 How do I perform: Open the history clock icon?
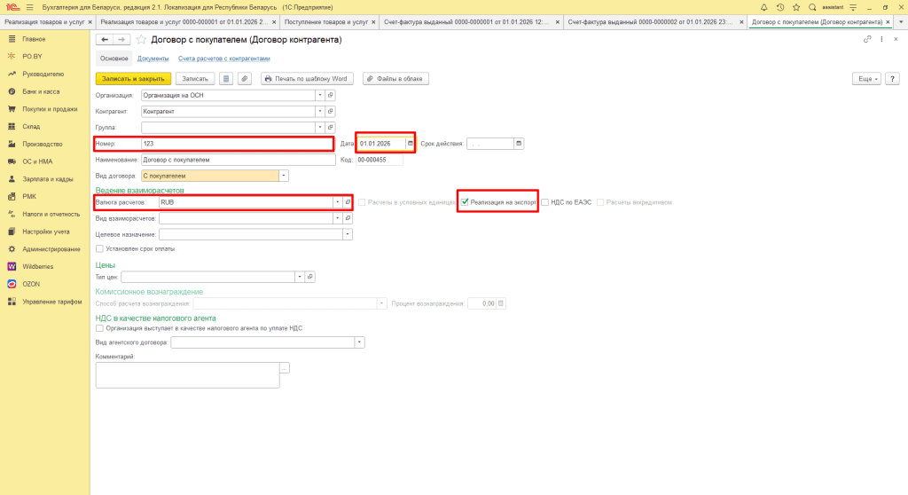pos(779,6)
